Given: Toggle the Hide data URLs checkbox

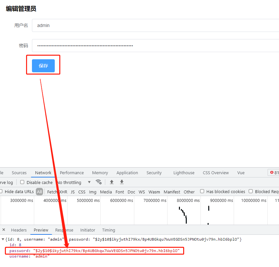Looking at the screenshot, I should pyautogui.click(x=2, y=192).
